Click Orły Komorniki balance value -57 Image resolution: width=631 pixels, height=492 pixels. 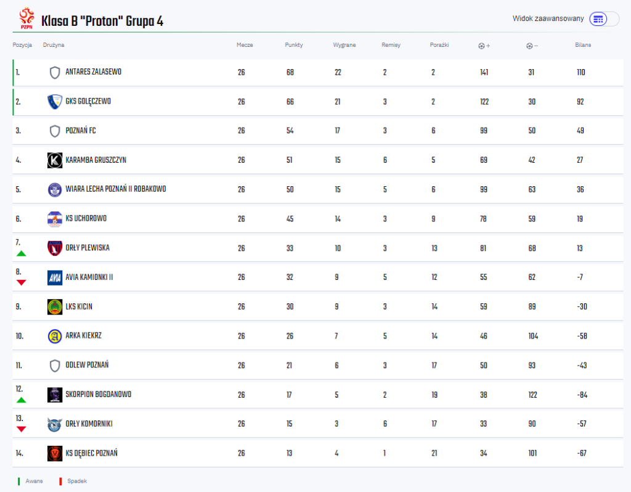click(582, 424)
